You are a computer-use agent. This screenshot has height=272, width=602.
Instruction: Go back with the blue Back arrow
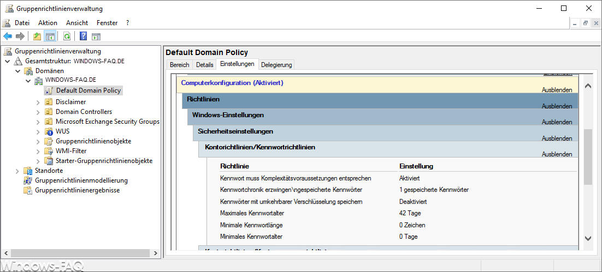point(8,37)
